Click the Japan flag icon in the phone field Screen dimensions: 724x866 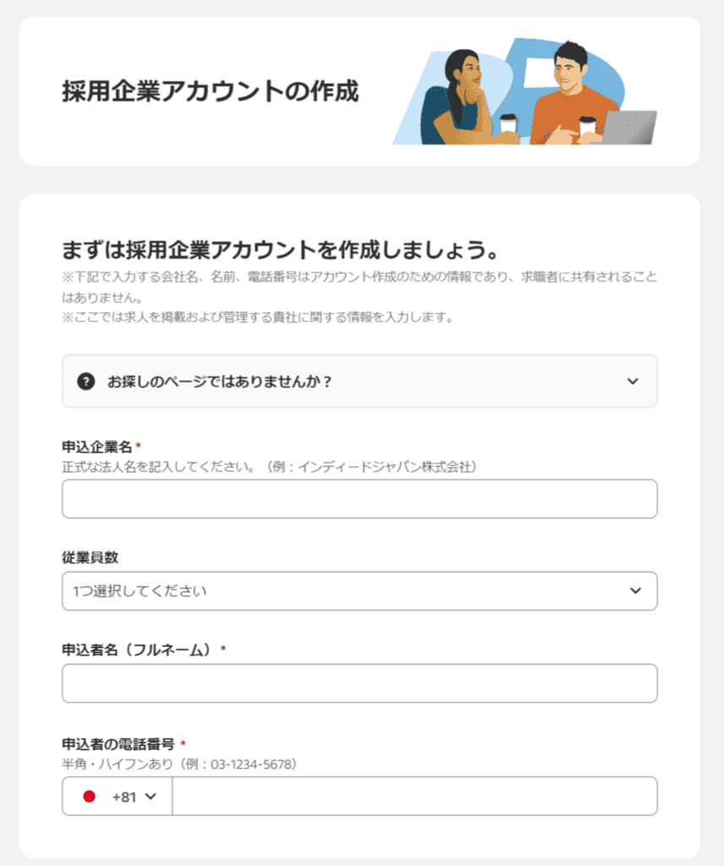(89, 797)
